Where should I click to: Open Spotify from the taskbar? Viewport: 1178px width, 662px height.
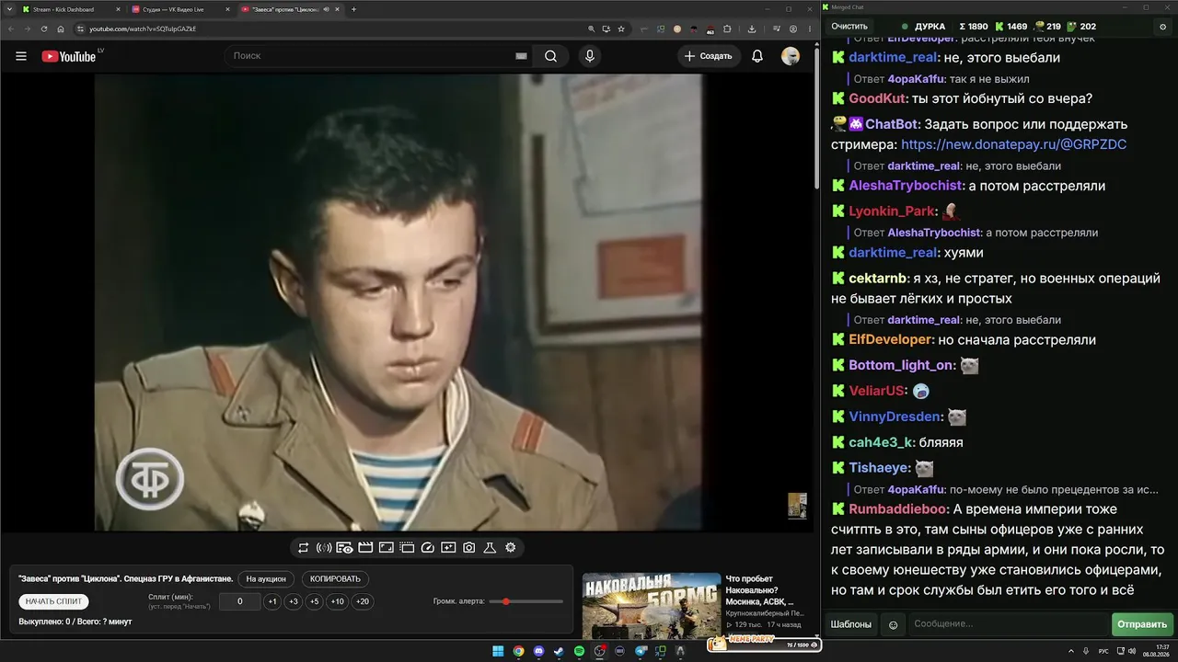click(x=579, y=651)
